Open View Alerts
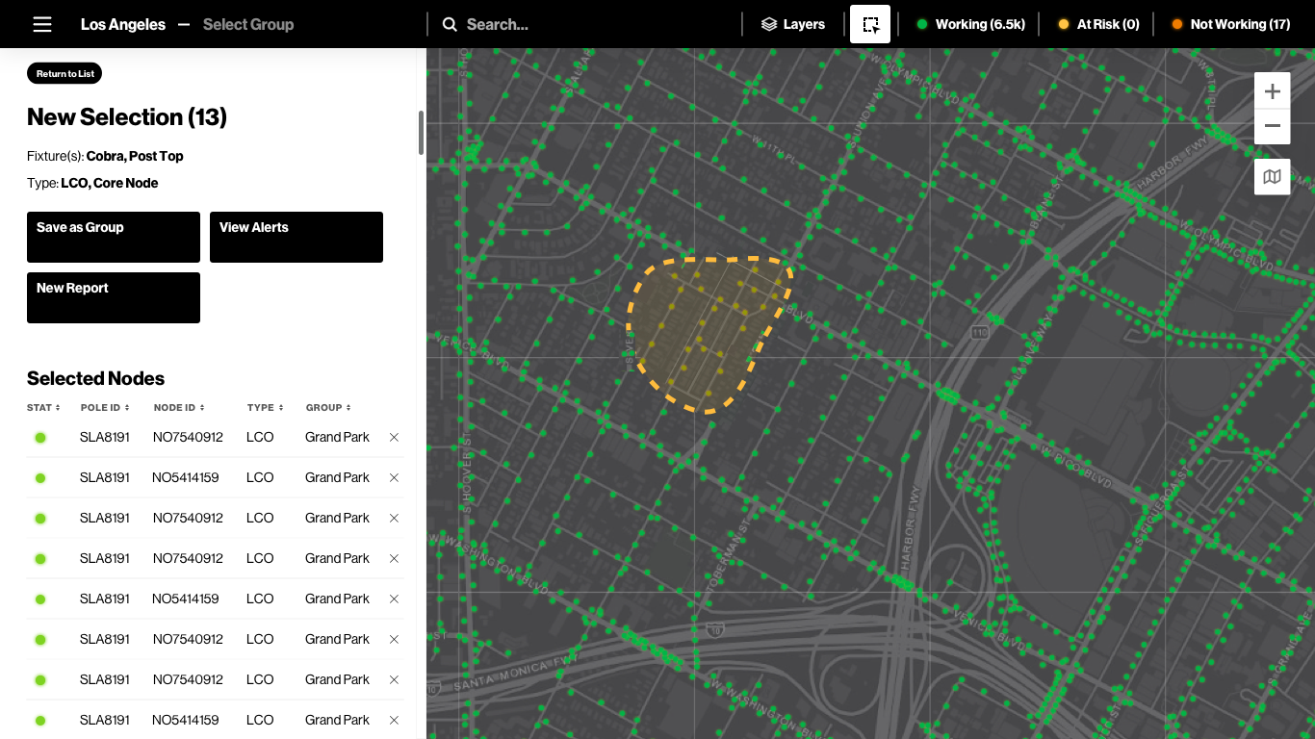Viewport: 1315px width, 739px height. pos(297,237)
